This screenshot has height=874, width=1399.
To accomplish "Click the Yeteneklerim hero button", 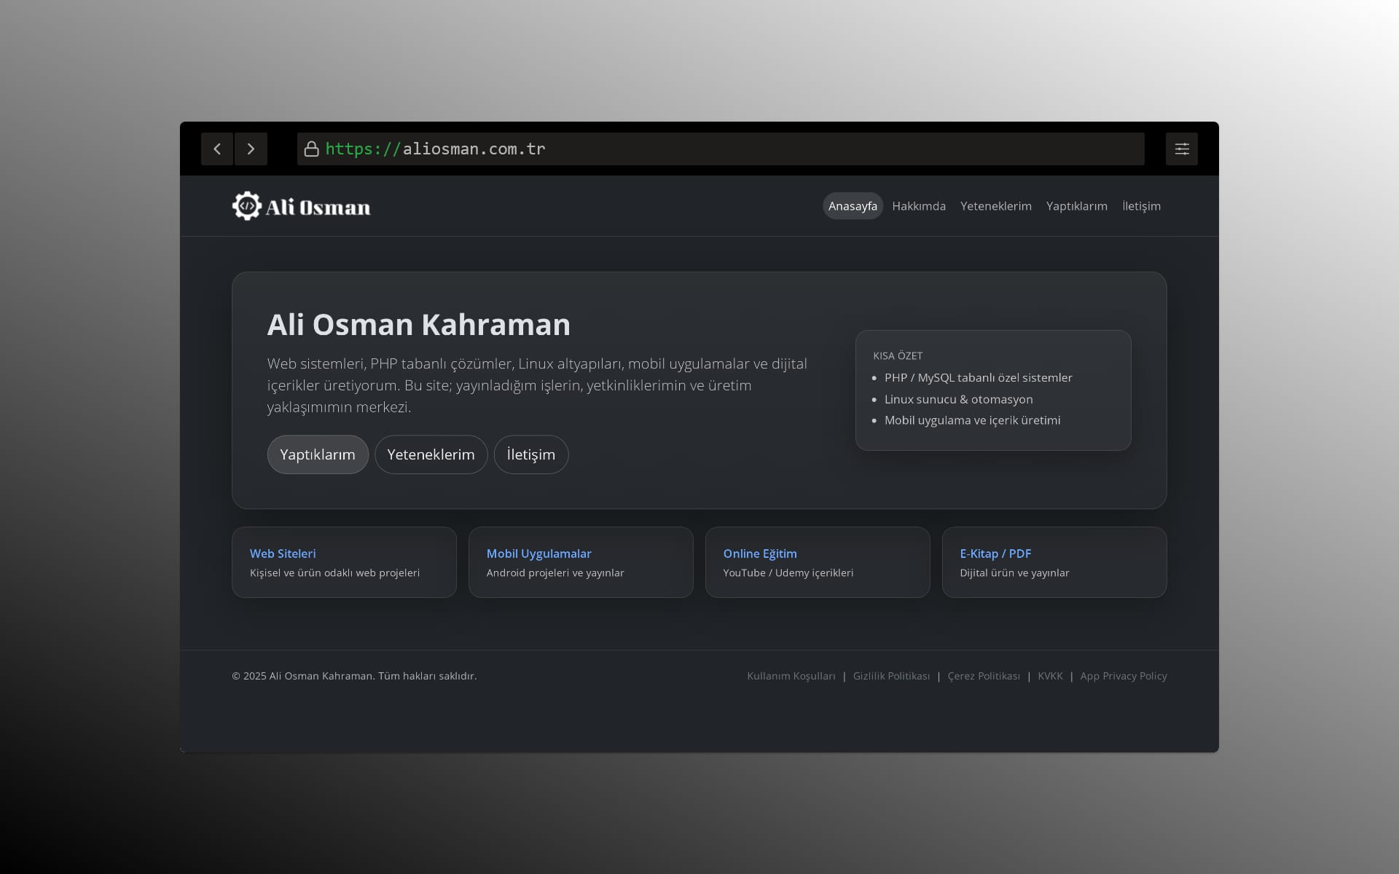I will point(431,454).
